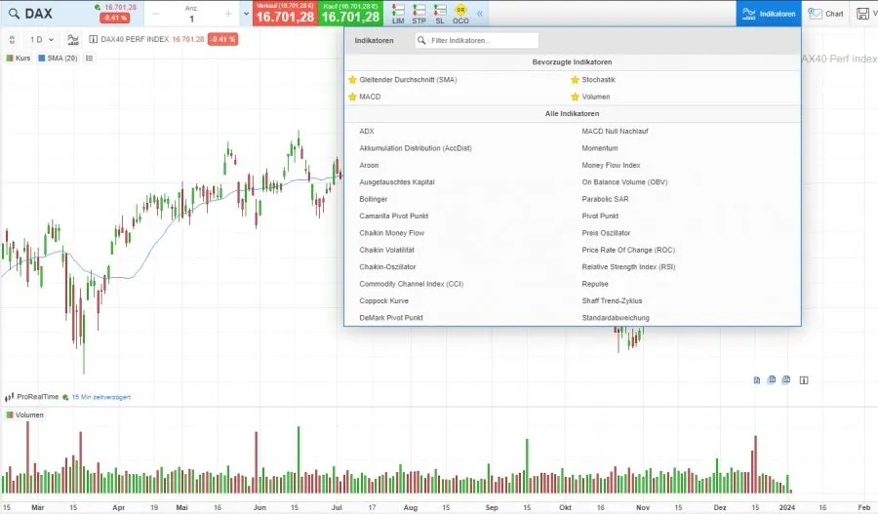Screen dimensions: 878x514
Task: Add DeMark Pivot Punkt indicator
Action: click(x=391, y=318)
